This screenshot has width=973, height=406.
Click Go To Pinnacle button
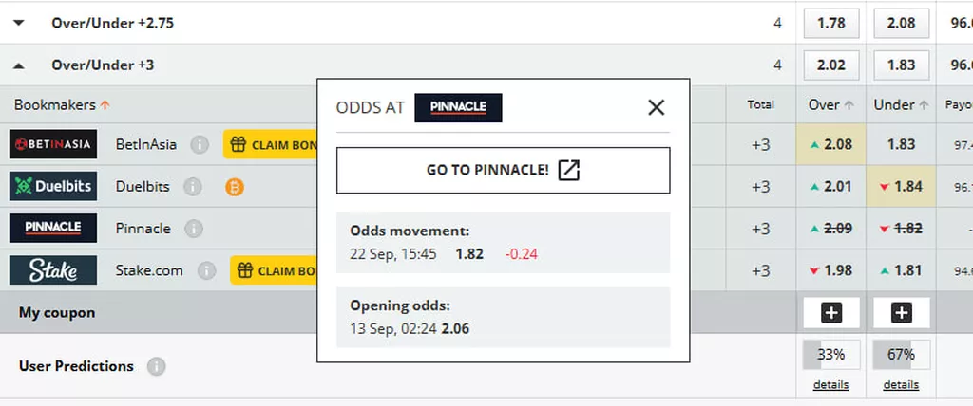click(x=504, y=170)
